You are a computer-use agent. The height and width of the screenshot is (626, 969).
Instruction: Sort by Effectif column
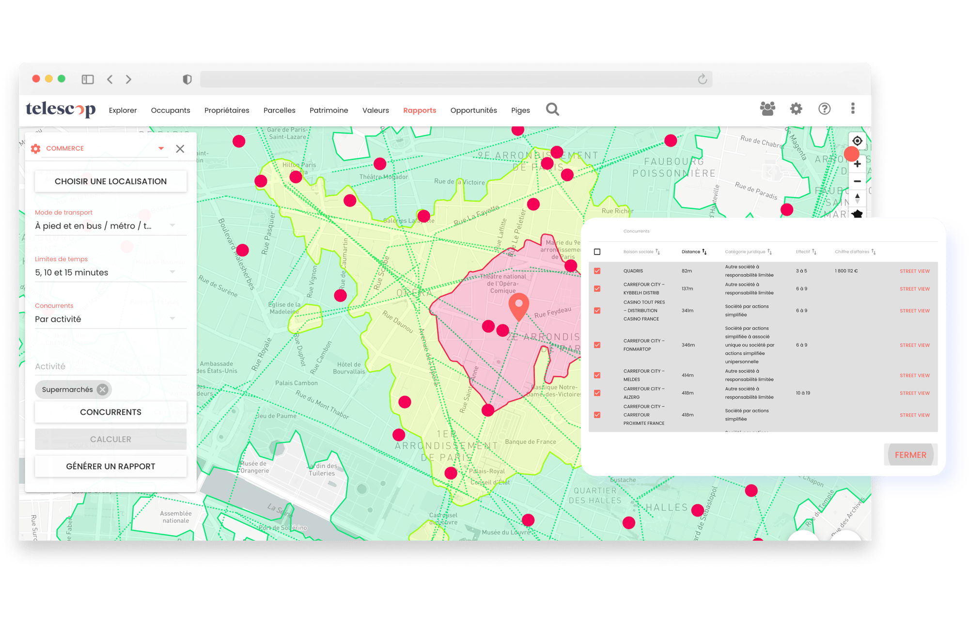[x=806, y=251]
